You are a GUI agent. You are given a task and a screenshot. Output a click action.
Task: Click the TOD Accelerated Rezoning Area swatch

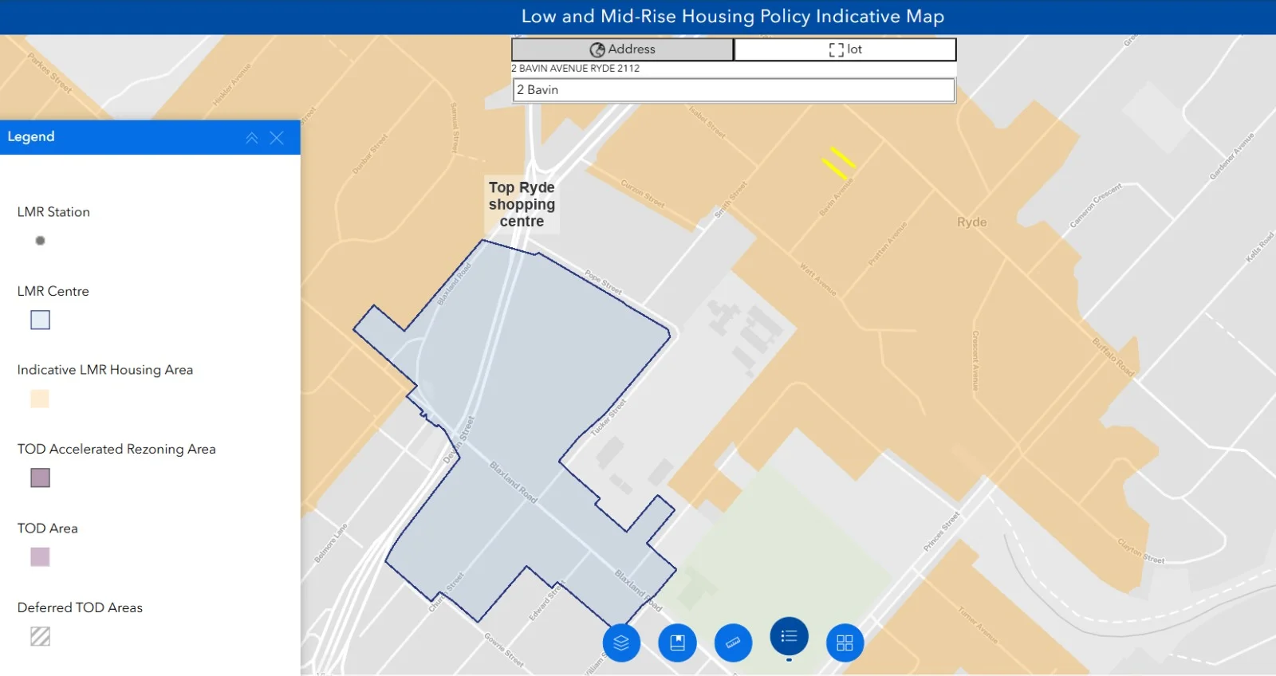pos(40,478)
